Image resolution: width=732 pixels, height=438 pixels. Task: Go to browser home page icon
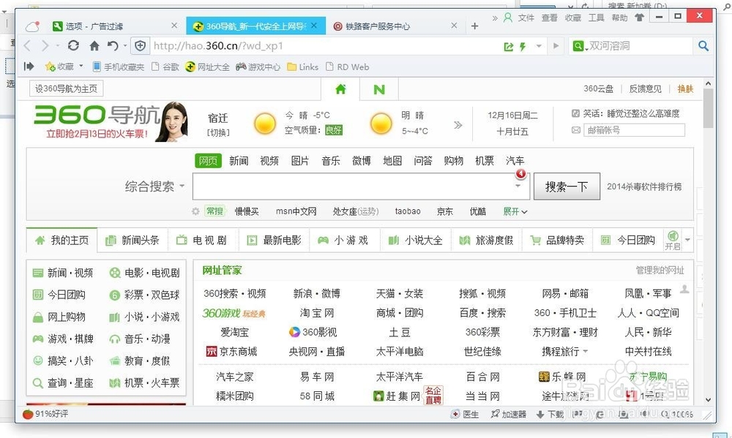click(94, 46)
